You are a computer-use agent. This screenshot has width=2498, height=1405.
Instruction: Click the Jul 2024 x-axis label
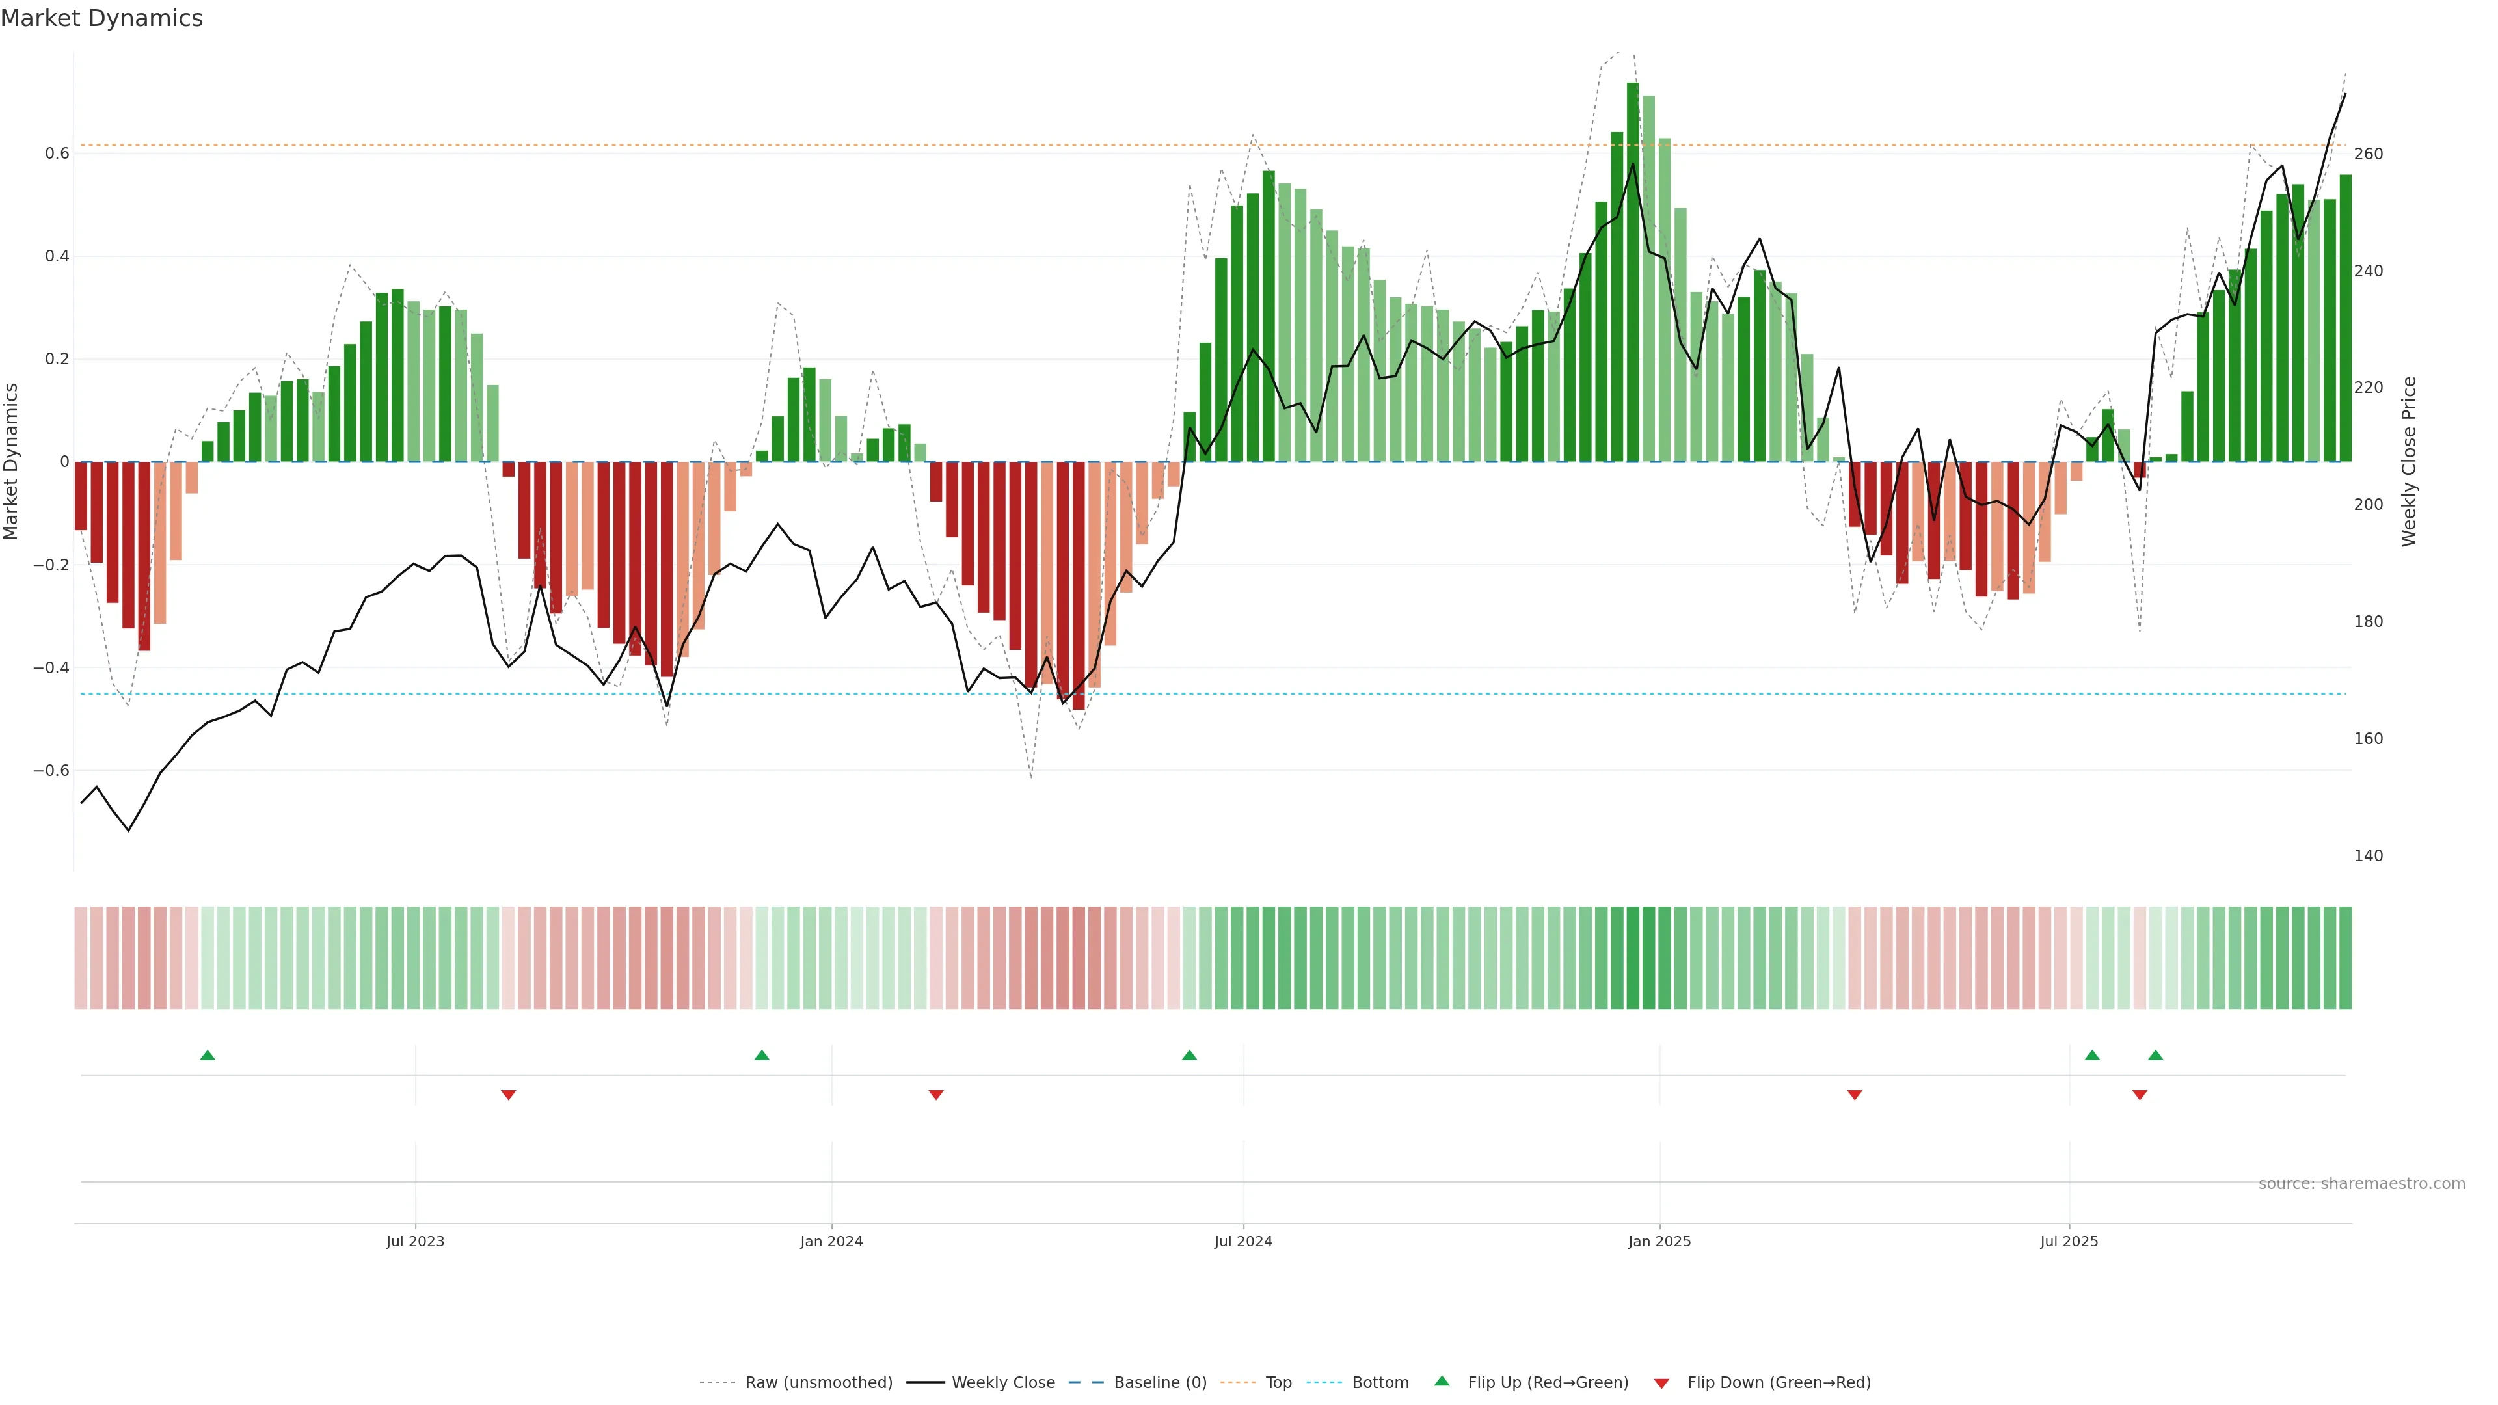click(x=1243, y=1241)
